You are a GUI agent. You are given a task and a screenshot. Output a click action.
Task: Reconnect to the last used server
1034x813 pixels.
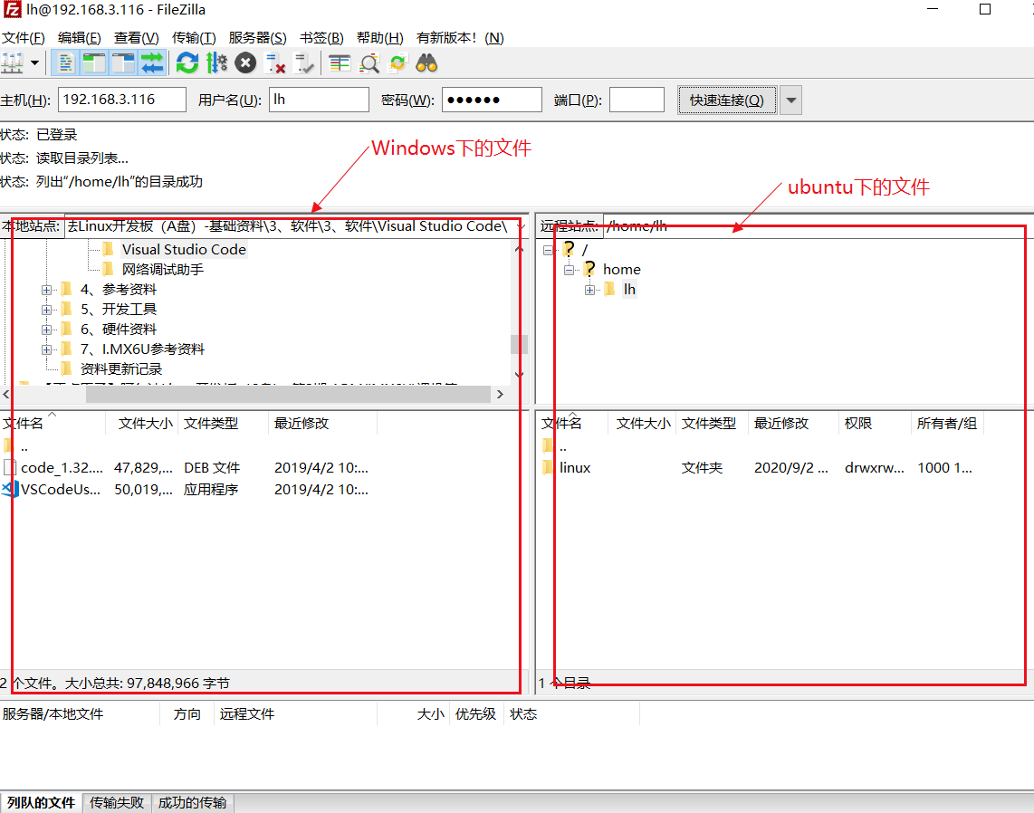pos(304,62)
